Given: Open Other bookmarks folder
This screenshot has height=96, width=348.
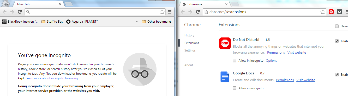Looking at the screenshot, I should [157, 22].
